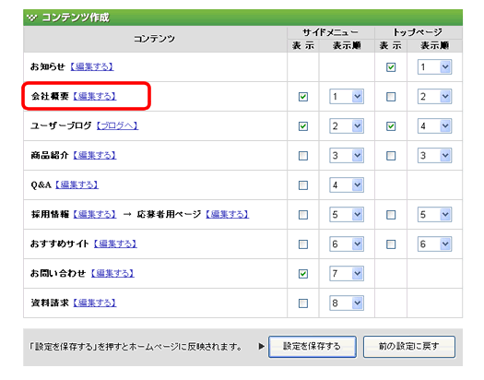
Task: Open 商品紹介 top page order dropdown
Action: tap(434, 156)
